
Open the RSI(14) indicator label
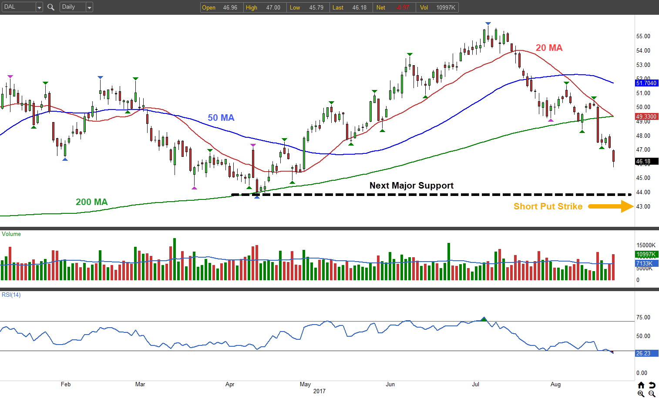[x=11, y=295]
